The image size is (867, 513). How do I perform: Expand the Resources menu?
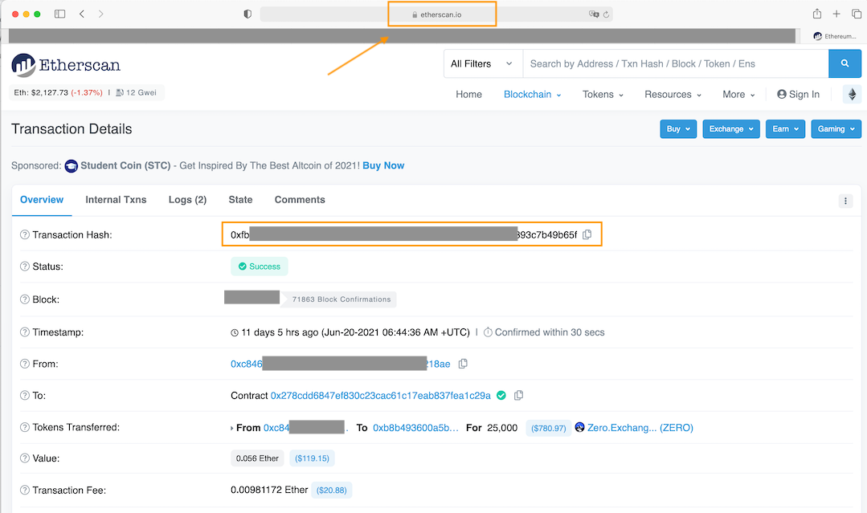click(x=673, y=95)
